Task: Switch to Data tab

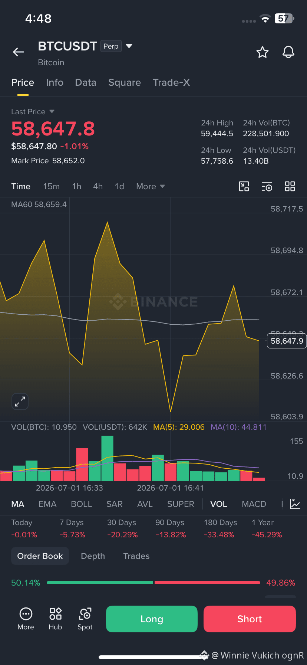Action: (86, 82)
